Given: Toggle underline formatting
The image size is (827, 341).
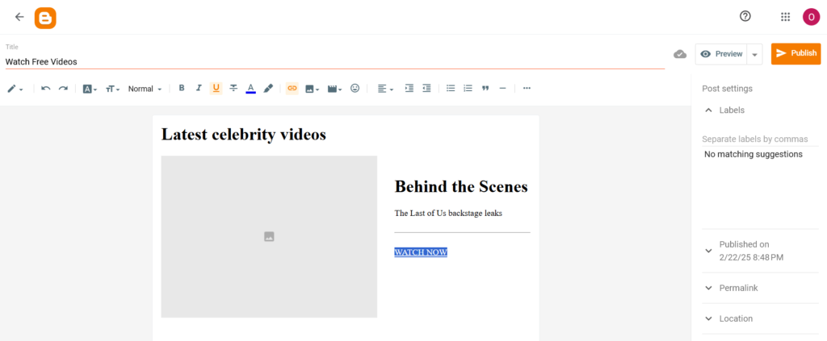Looking at the screenshot, I should pos(216,89).
